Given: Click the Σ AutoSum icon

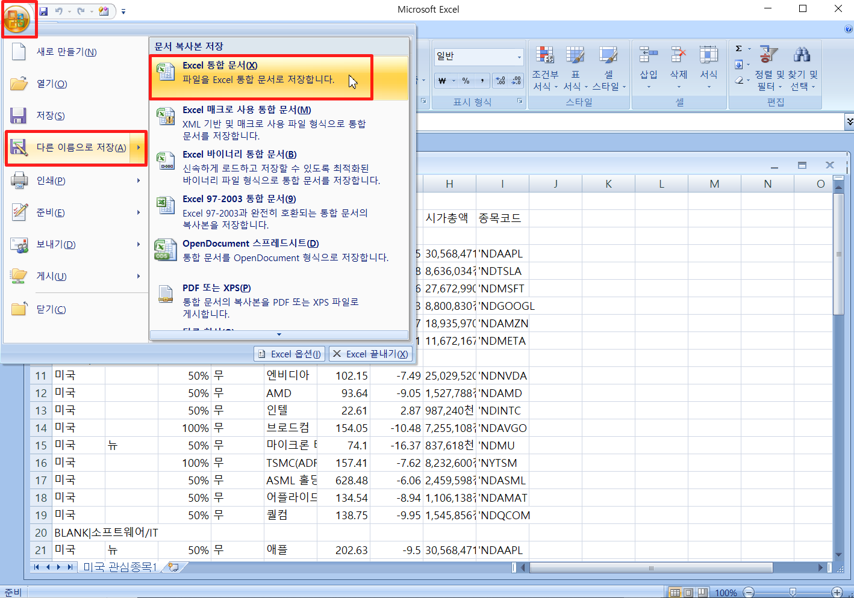Looking at the screenshot, I should point(739,49).
